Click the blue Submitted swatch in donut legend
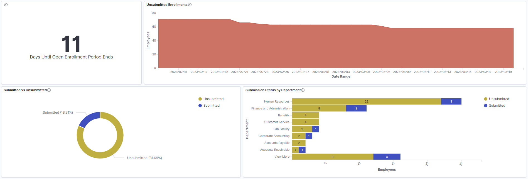 coord(200,106)
